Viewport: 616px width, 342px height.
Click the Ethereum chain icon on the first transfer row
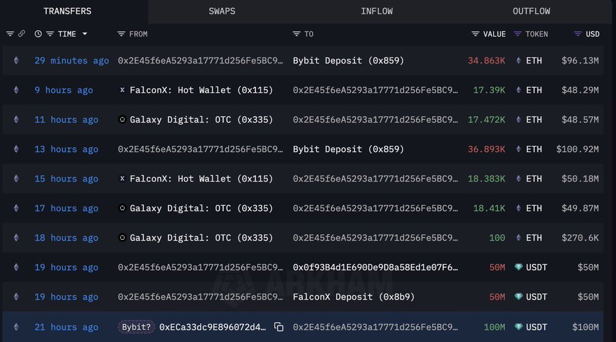point(15,61)
